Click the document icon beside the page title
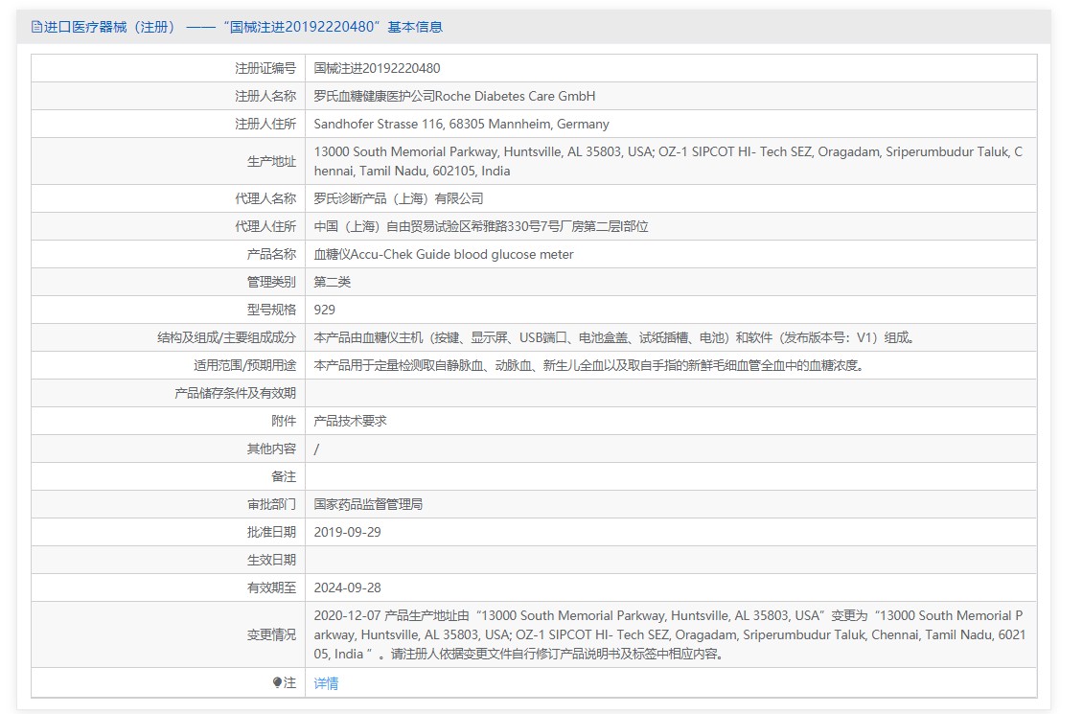 tap(36, 27)
